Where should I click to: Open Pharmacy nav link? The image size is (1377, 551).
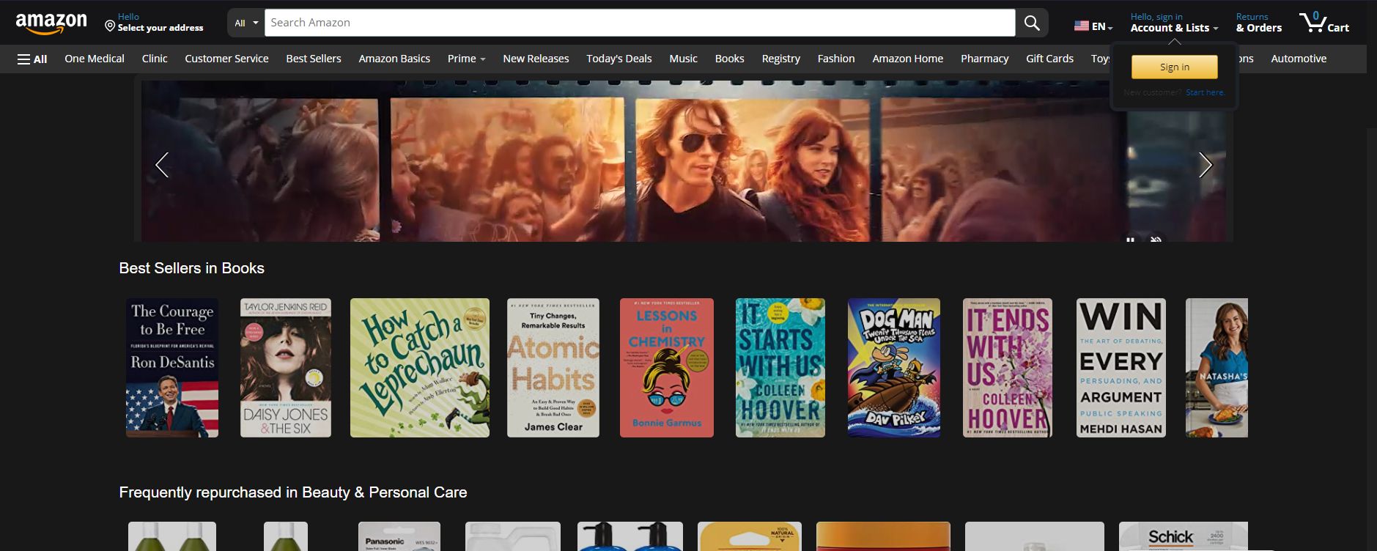pos(984,59)
